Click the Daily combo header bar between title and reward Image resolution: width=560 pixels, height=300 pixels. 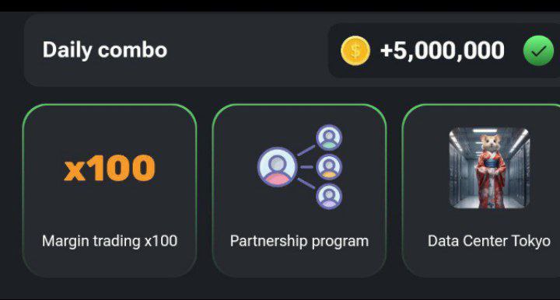click(247, 50)
